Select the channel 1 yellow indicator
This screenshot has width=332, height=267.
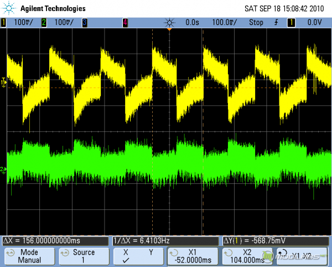[3, 23]
